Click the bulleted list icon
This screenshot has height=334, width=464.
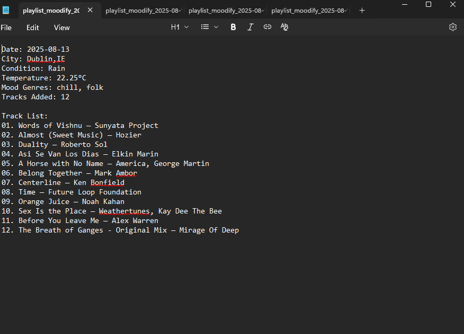point(205,27)
